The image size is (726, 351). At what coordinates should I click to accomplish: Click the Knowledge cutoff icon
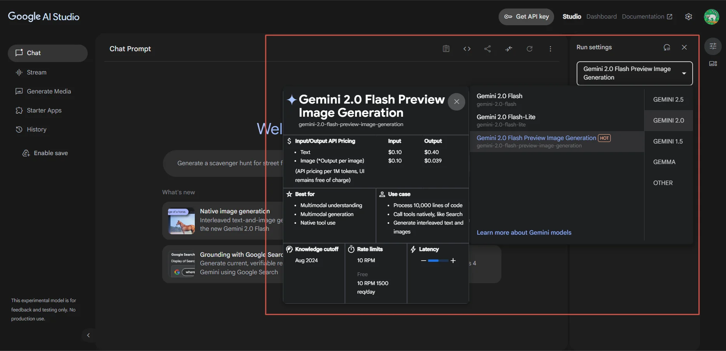pos(289,249)
